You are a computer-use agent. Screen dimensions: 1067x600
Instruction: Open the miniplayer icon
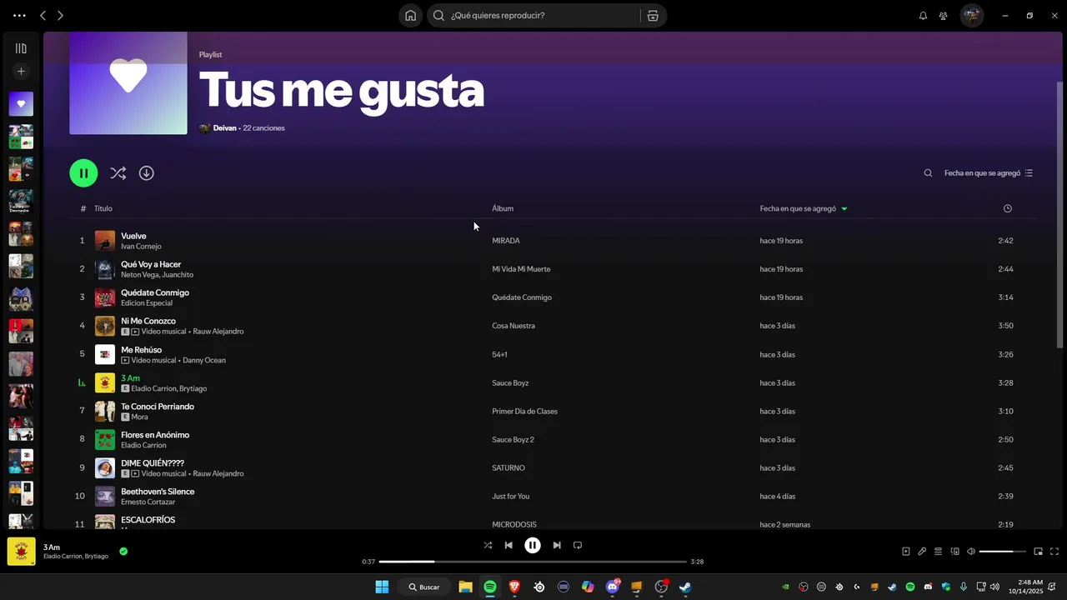pos(1038,552)
